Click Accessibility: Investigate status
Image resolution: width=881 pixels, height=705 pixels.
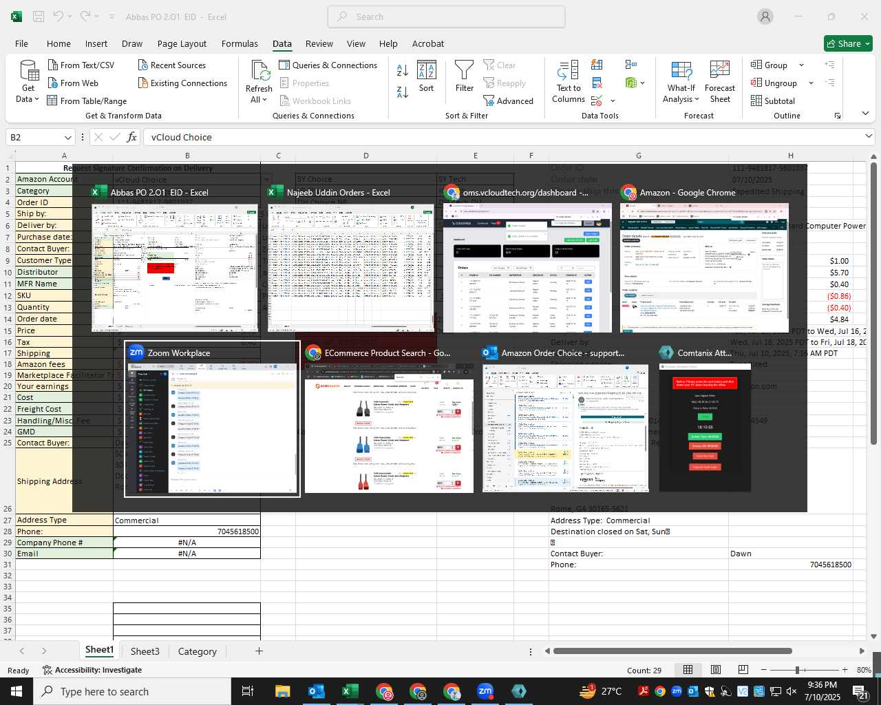[92, 670]
